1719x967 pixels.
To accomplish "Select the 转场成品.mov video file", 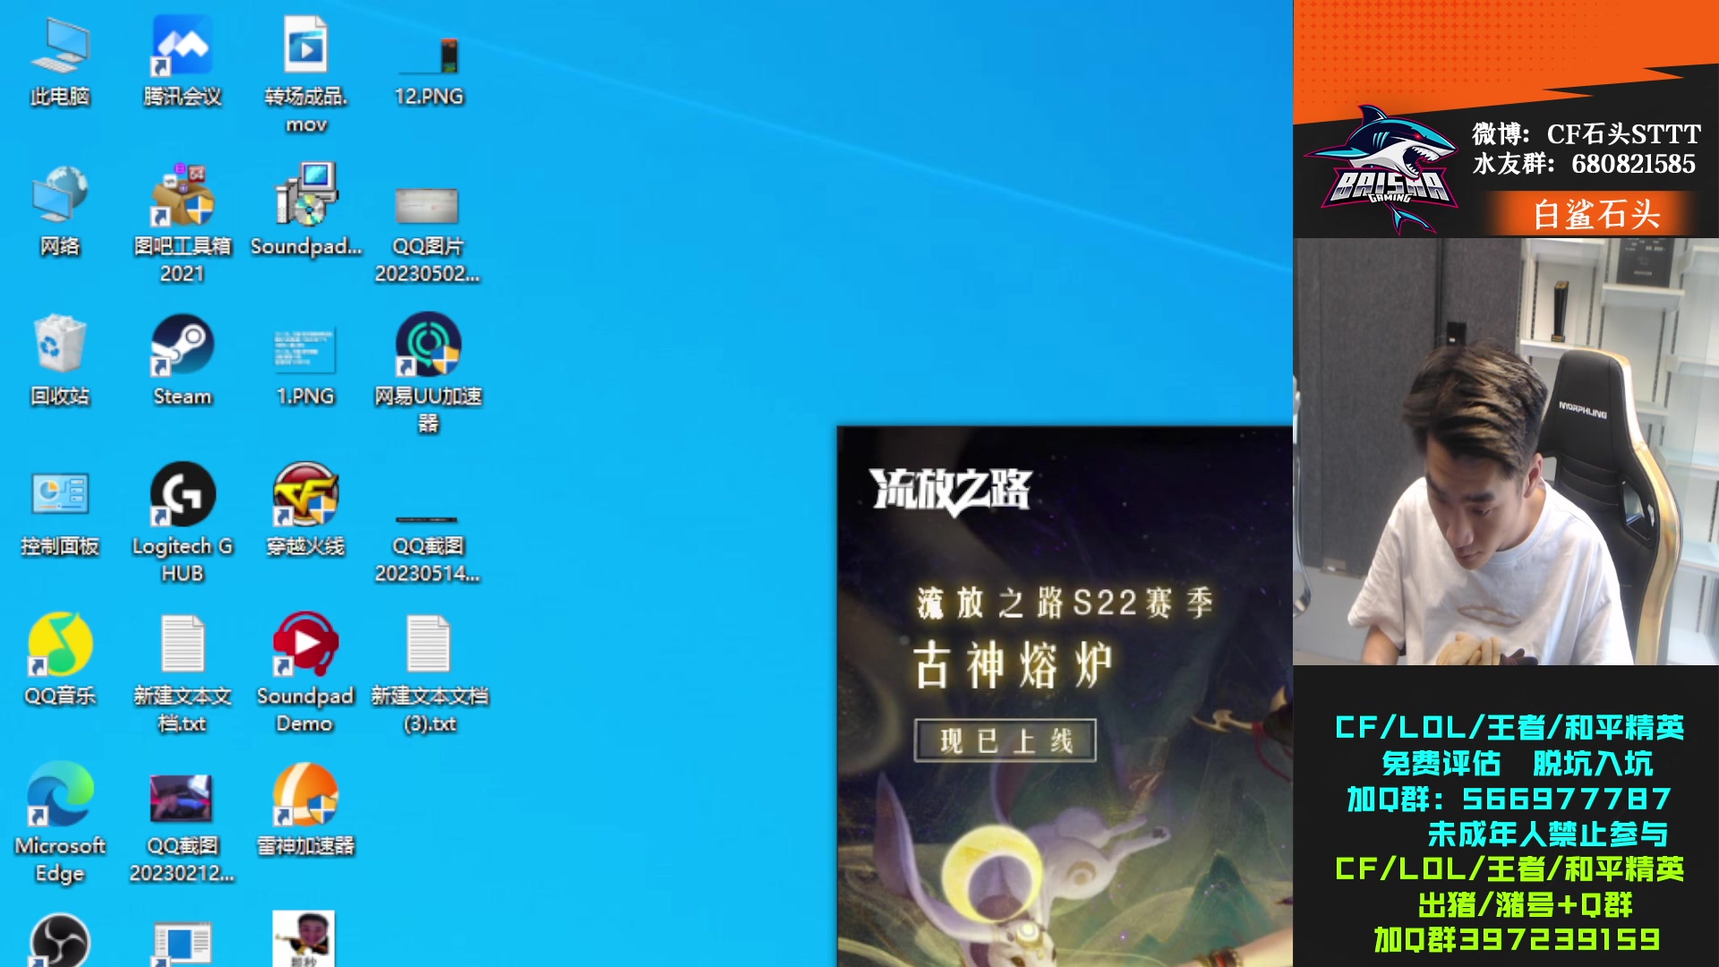I will pyautogui.click(x=305, y=74).
